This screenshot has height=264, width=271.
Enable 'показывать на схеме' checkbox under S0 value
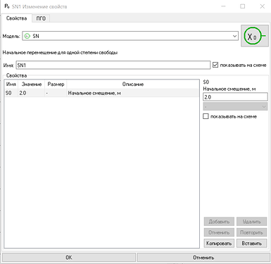(206, 116)
